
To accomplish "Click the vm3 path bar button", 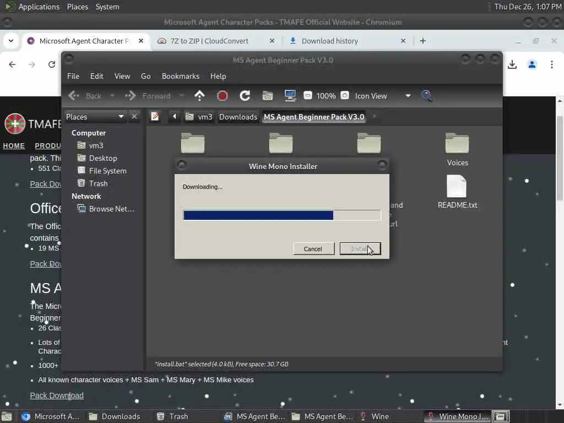I will click(x=198, y=117).
